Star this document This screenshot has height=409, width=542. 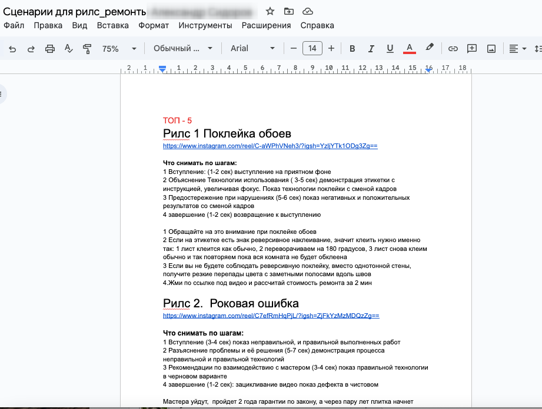click(270, 11)
